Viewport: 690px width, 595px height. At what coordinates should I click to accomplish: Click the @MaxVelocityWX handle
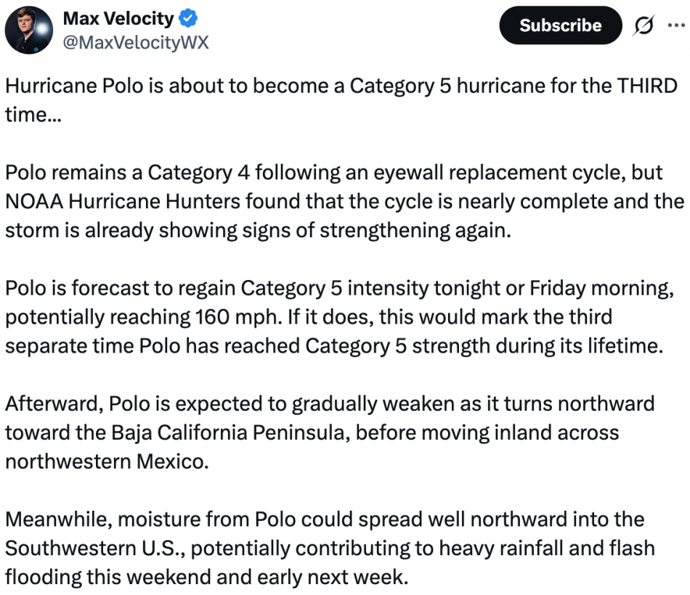[136, 43]
